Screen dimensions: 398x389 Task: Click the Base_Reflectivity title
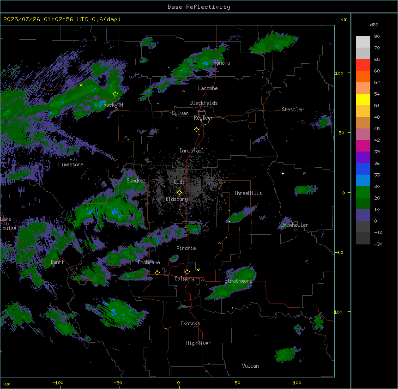coord(199,7)
